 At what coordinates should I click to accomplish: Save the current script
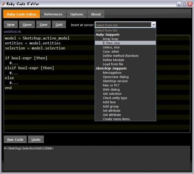[x=44, y=25]
